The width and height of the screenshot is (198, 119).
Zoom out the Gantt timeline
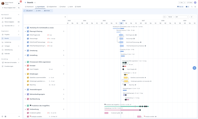(x=194, y=17)
